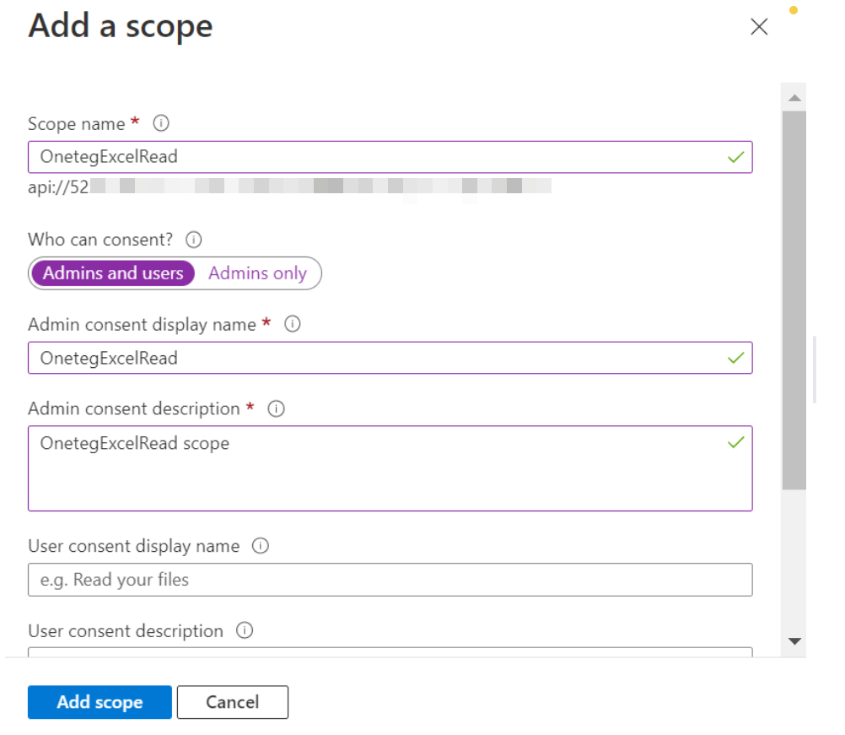The image size is (845, 735).
Task: Show info for Admin consent description
Action: click(276, 409)
